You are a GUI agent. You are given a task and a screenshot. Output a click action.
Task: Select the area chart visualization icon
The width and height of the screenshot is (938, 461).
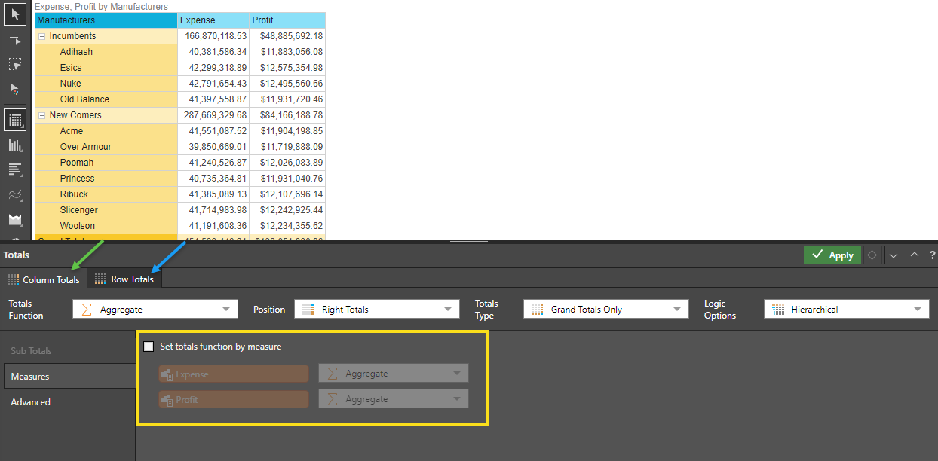click(14, 220)
